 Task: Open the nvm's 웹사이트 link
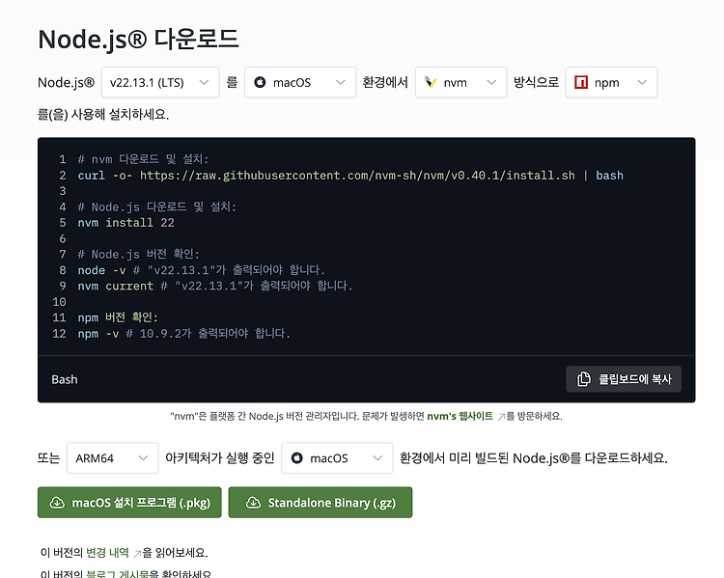tap(459, 416)
